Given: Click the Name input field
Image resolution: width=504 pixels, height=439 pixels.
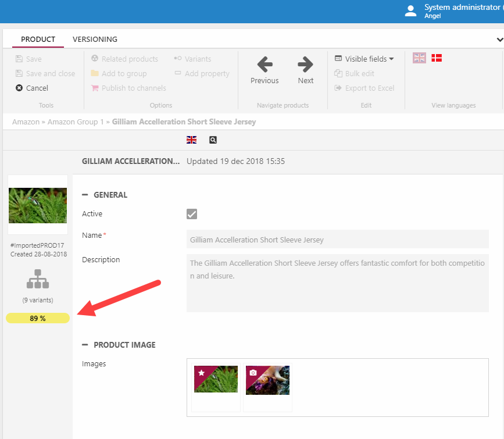Looking at the screenshot, I should pyautogui.click(x=337, y=240).
